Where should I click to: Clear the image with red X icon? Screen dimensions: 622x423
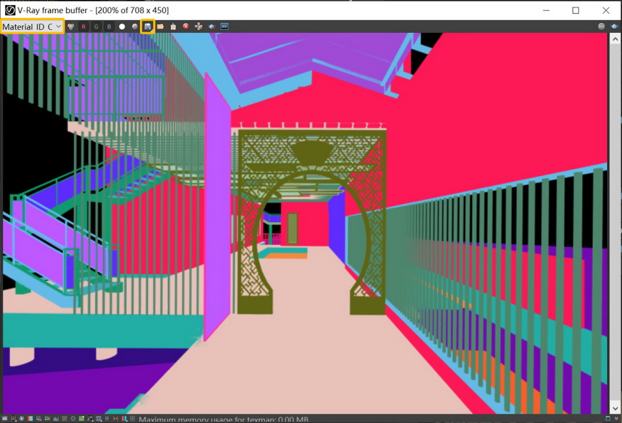click(186, 27)
